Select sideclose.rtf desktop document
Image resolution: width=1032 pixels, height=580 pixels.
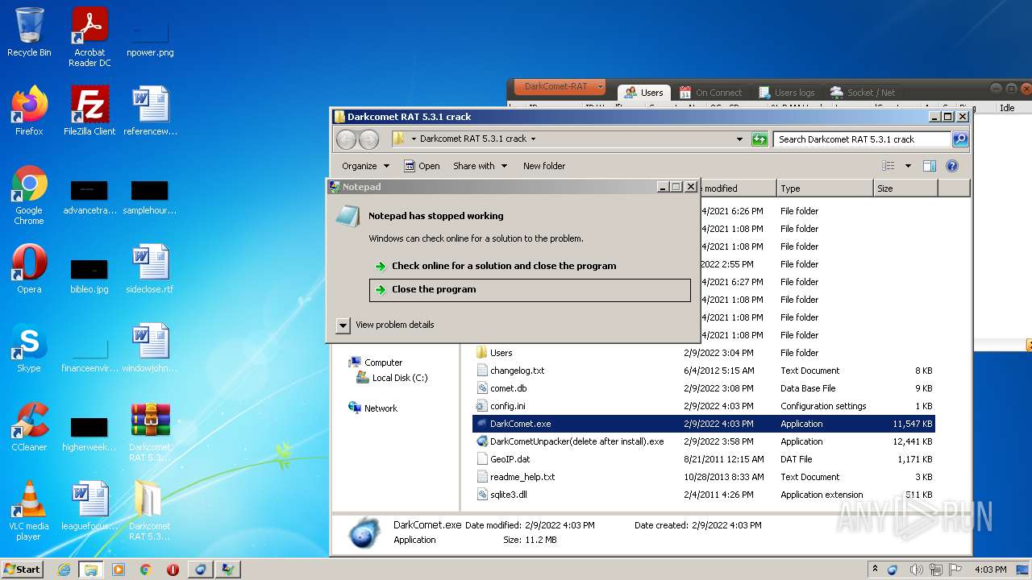pos(150,269)
